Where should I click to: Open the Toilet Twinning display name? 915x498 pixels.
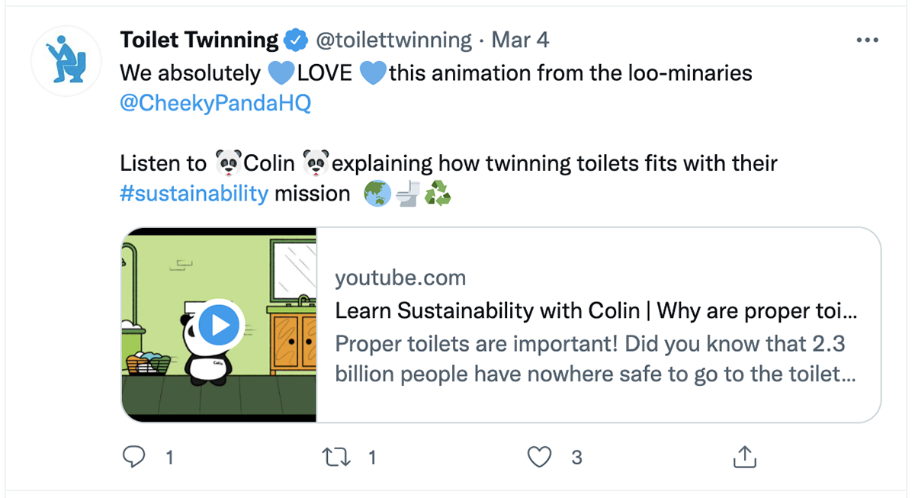pyautogui.click(x=200, y=40)
